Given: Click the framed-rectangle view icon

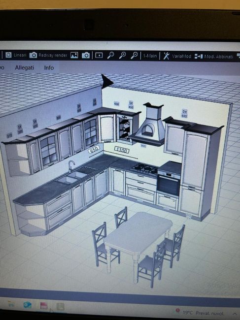Looking at the screenshot, I should [99, 55].
